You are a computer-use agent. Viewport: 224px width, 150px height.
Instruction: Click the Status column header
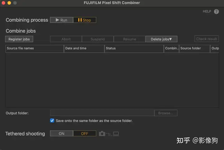click(x=134, y=49)
